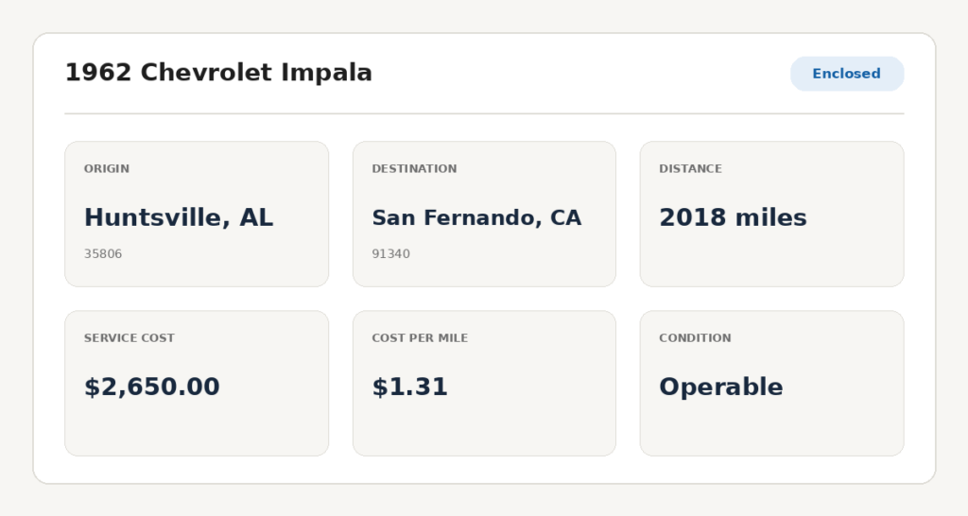Select origin ZIP code 35806
968x516 pixels.
point(103,253)
